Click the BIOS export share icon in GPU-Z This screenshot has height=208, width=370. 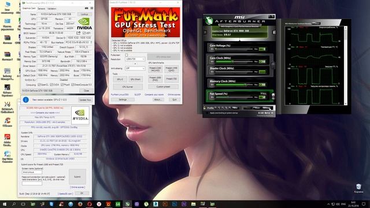pos(79,33)
